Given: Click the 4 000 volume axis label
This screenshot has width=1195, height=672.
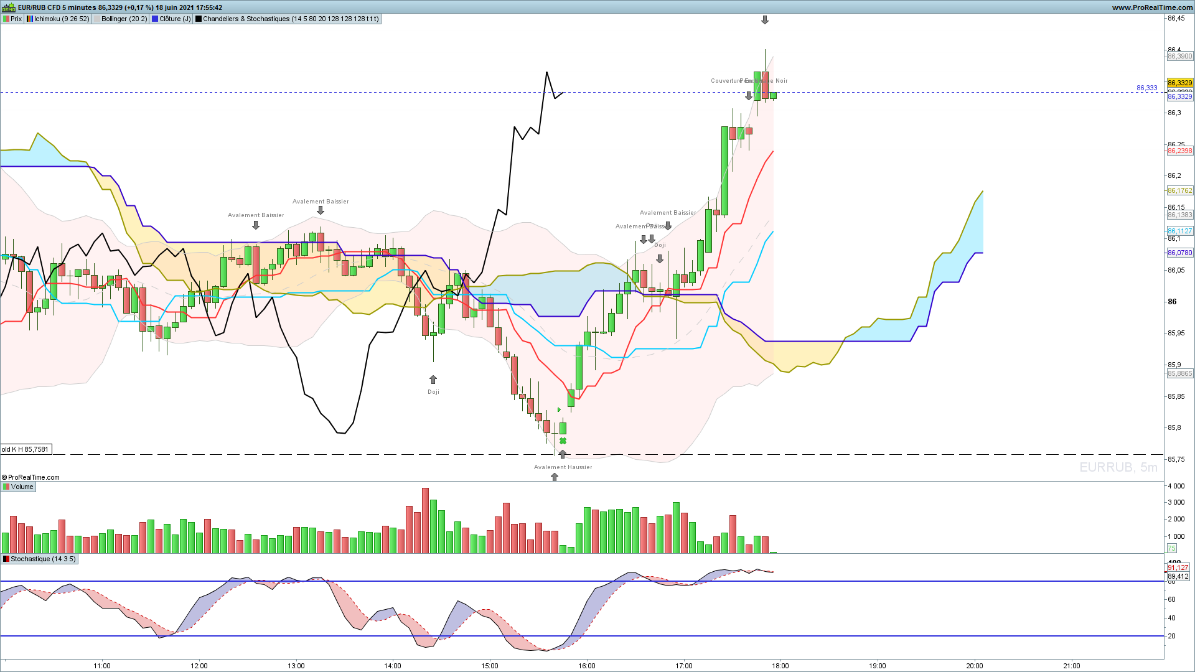Looking at the screenshot, I should [1176, 486].
